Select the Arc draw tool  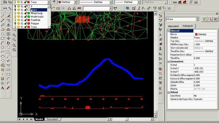(2, 43)
